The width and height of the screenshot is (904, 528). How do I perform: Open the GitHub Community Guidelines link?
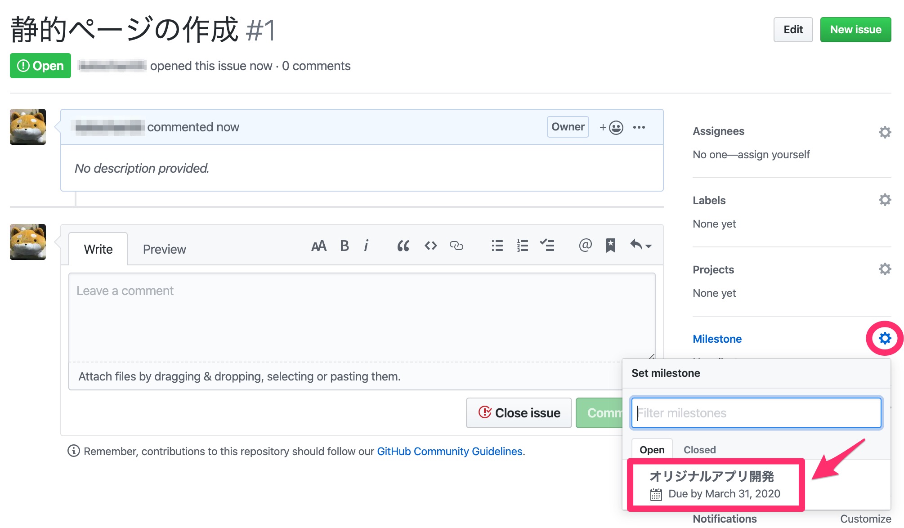[x=450, y=451]
